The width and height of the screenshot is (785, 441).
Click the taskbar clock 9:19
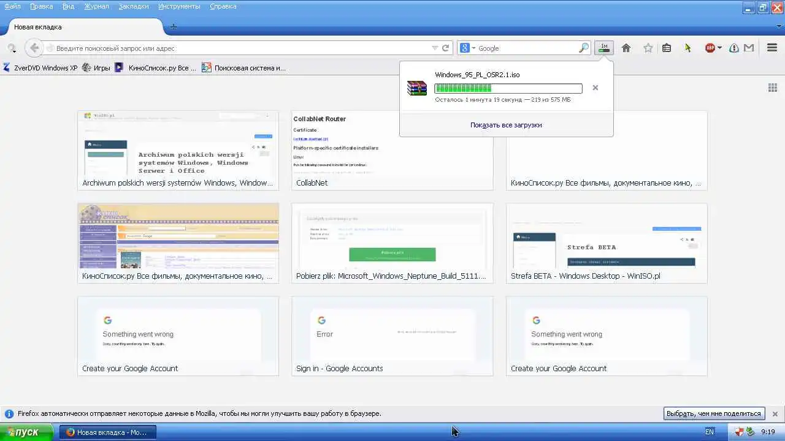(x=768, y=432)
